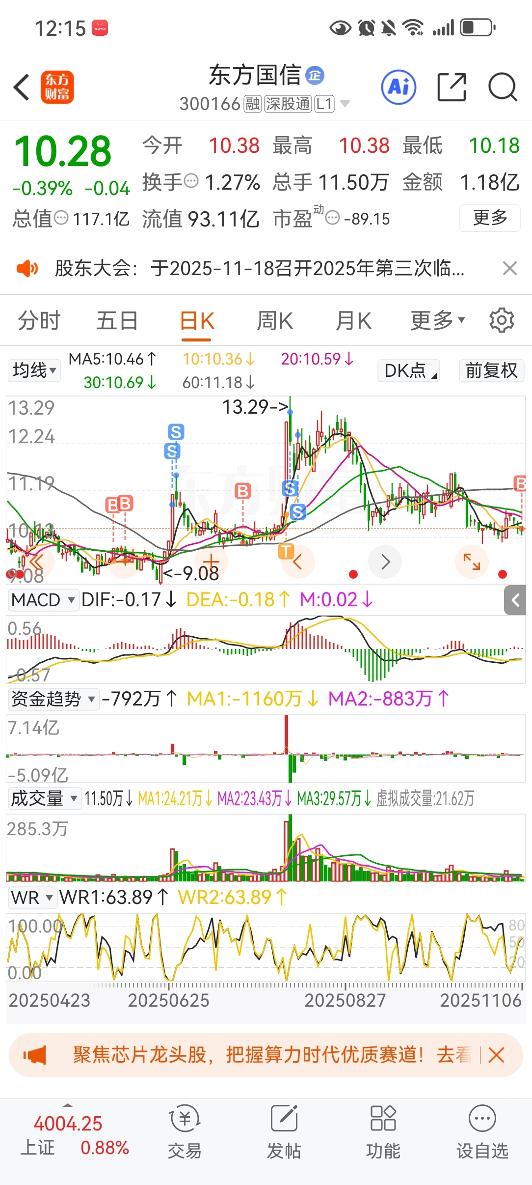
Task: Close the chip stock promo banner
Action: [496, 1055]
